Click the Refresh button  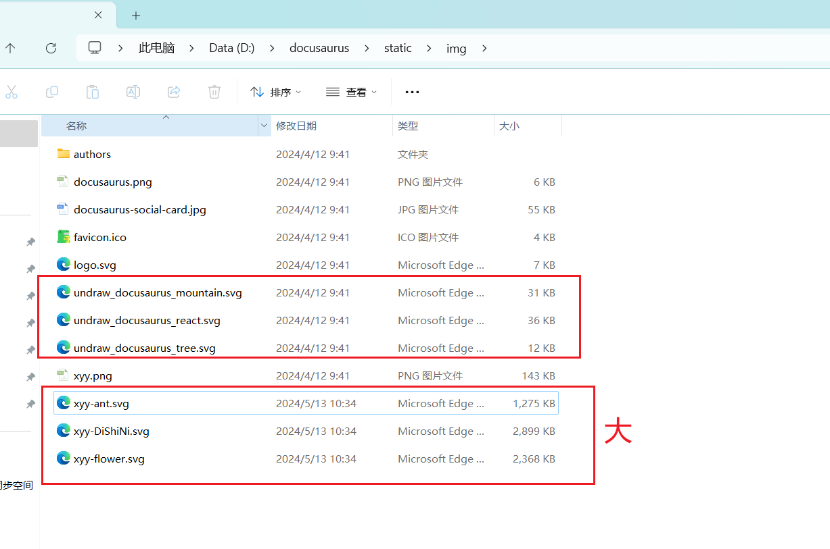click(x=51, y=48)
